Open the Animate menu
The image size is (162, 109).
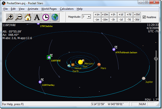(33, 9)
